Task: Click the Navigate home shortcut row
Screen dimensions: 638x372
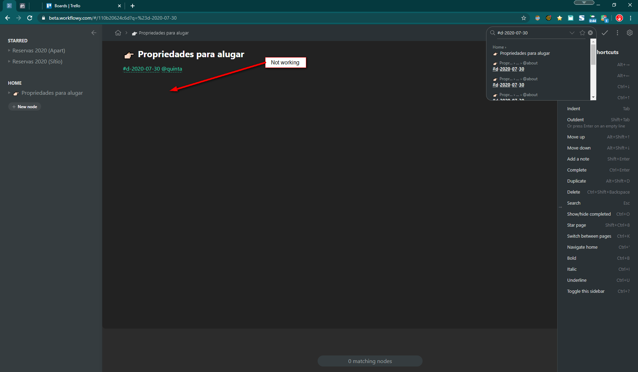Action: click(598, 247)
